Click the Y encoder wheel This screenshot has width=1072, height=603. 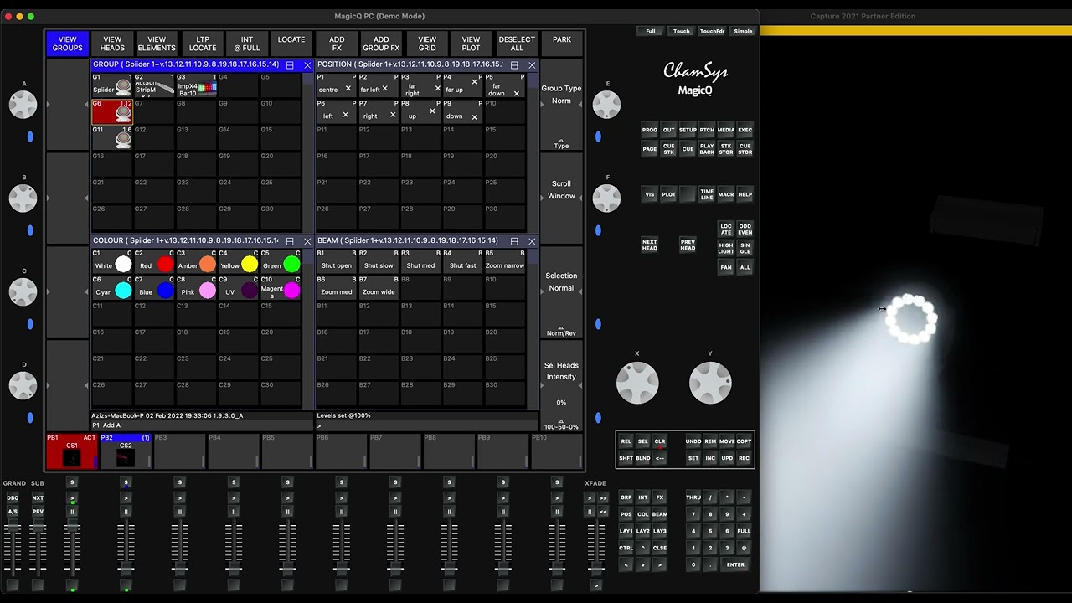(710, 383)
